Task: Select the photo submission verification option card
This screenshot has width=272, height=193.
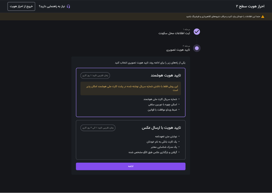Action: tap(131, 140)
